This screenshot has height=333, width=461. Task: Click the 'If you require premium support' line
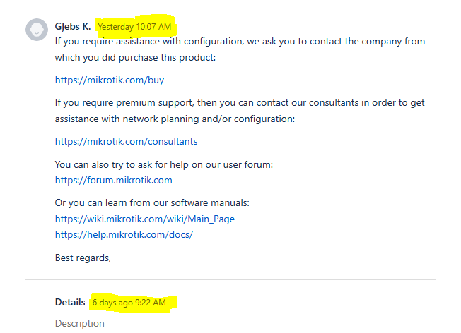coord(240,103)
